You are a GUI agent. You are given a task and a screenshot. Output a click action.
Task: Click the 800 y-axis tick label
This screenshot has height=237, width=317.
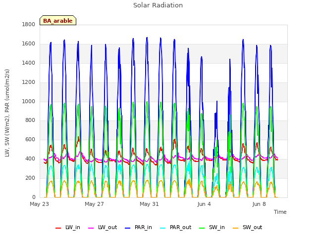30,120
